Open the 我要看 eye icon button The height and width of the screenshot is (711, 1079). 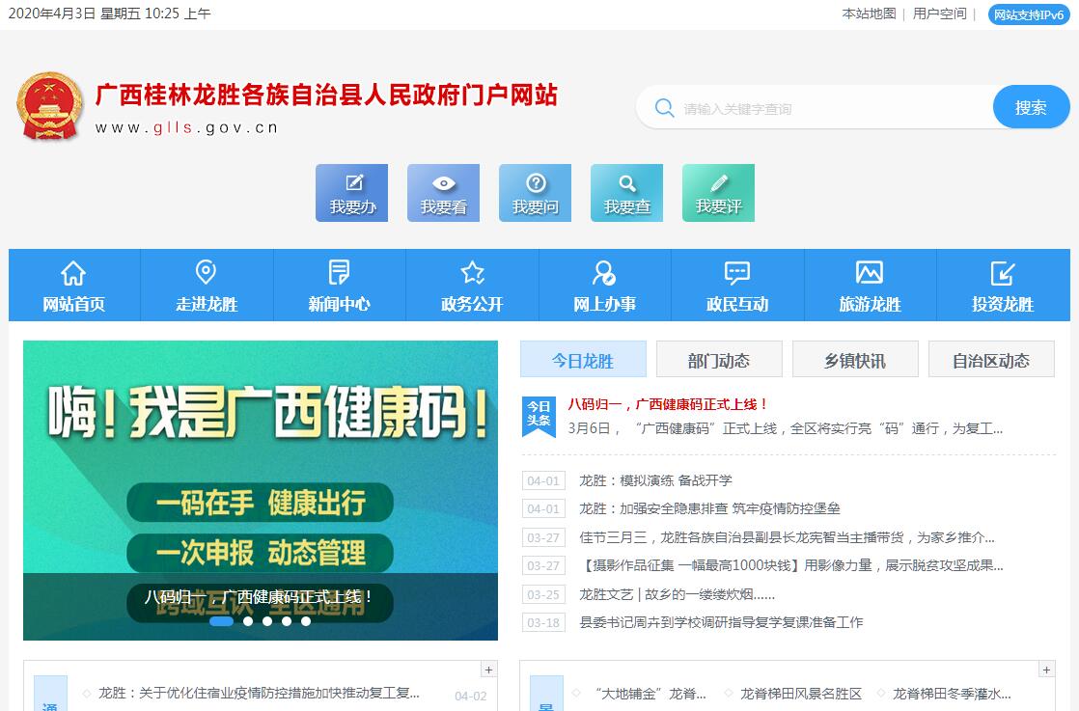[x=443, y=192]
